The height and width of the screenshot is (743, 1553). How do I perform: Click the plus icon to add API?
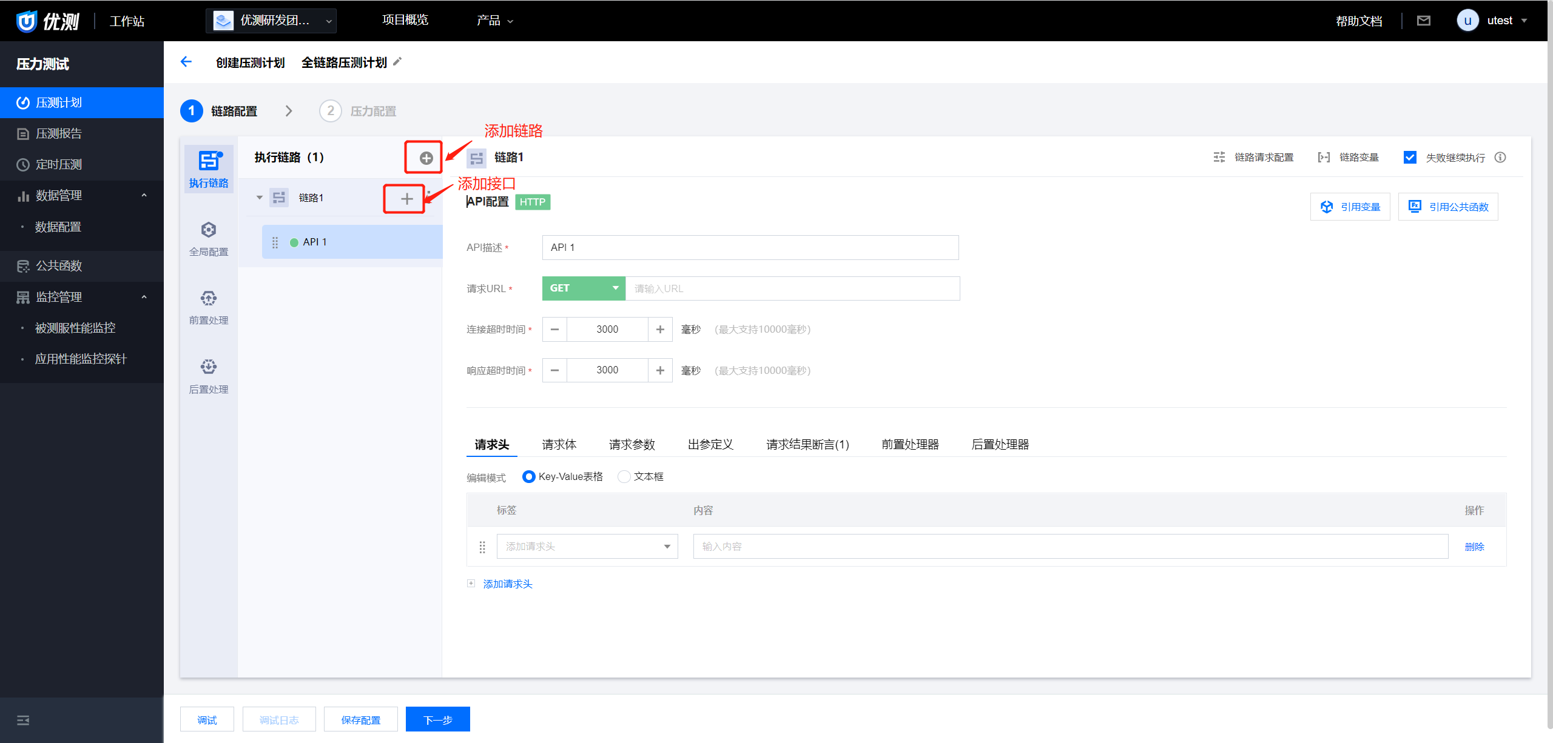[406, 199]
